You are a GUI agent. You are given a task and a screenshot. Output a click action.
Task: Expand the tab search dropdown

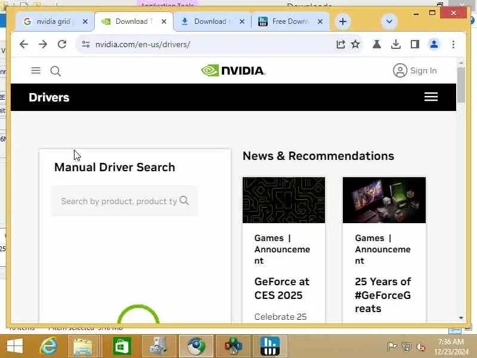click(x=389, y=21)
